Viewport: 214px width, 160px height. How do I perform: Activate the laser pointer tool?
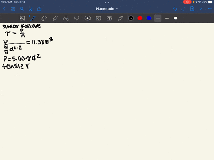(120, 18)
